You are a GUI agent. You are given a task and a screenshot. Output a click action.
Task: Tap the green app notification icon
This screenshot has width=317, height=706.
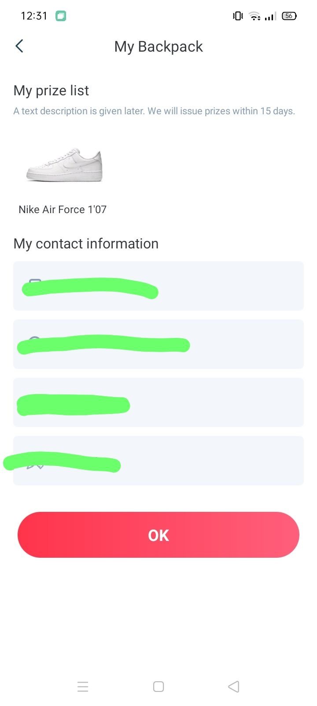(x=61, y=16)
